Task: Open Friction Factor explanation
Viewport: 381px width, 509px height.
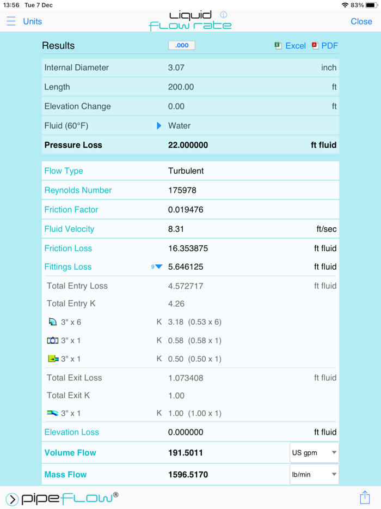Action: 71,210
